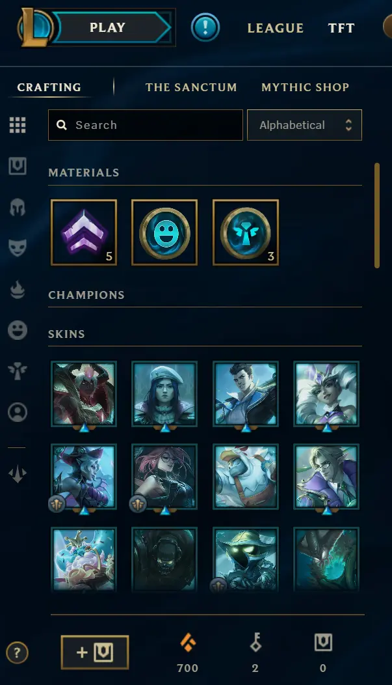Filter loot by champions helmet icon

pyautogui.click(x=18, y=207)
